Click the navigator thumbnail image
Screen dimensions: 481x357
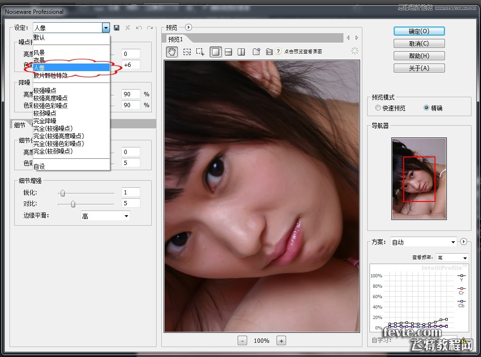[x=419, y=178]
